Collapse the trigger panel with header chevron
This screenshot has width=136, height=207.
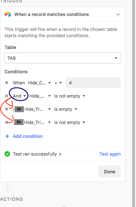[118, 15]
